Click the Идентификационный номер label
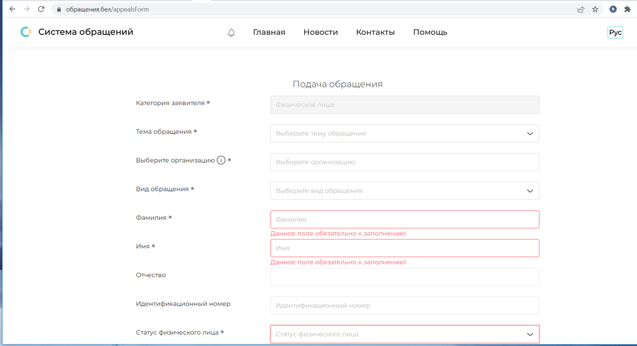 click(183, 304)
